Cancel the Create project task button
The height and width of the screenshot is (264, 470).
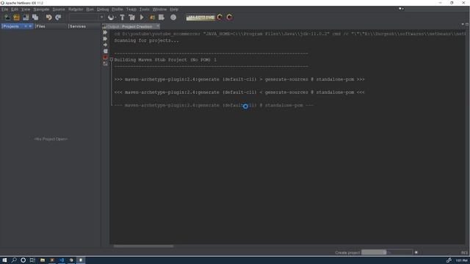point(416,252)
